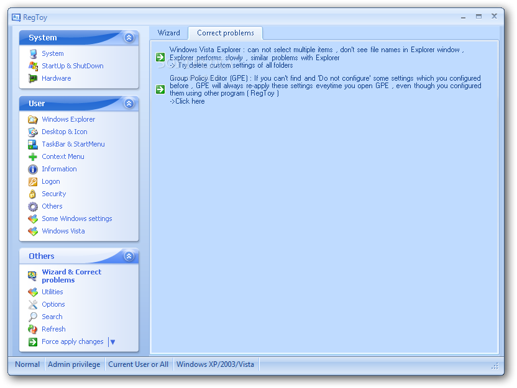
Task: Click green arrow beside Windows Vista Explorer problem
Action: click(160, 57)
